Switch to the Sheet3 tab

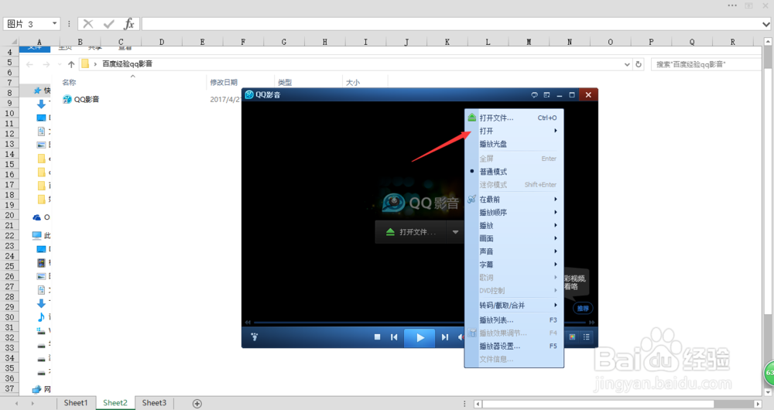[x=154, y=403]
